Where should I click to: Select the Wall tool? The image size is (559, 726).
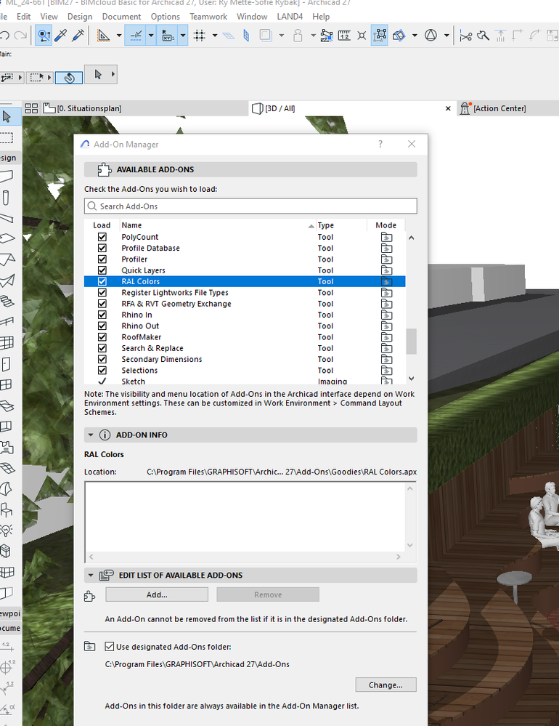pos(7,177)
